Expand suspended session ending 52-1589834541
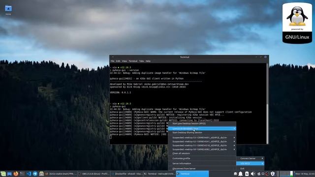The width and height of the screenshot is (315, 177). click(x=202, y=142)
